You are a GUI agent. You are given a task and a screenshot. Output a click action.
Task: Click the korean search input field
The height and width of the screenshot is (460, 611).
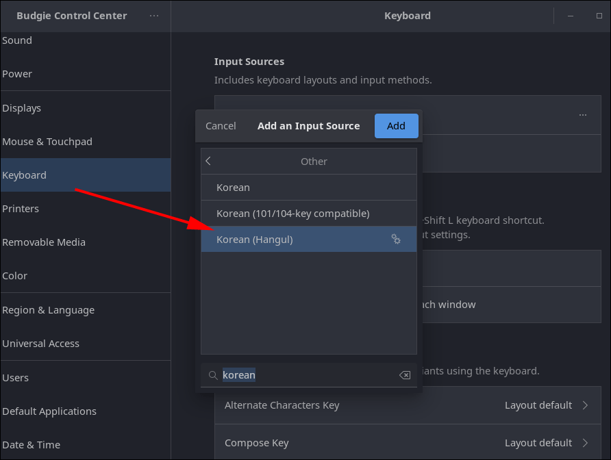(309, 375)
